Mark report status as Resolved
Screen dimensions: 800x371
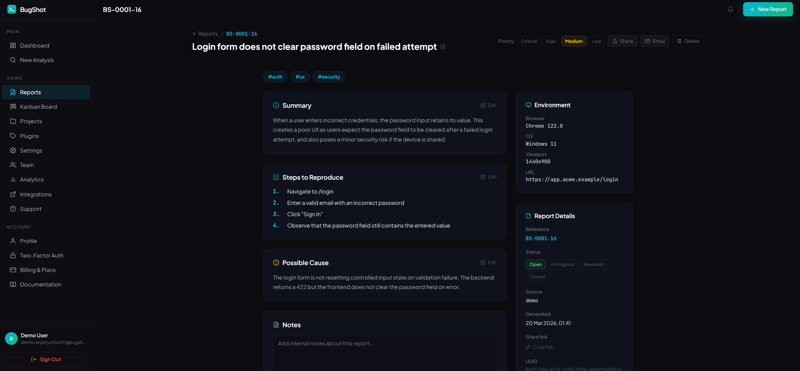pos(593,264)
